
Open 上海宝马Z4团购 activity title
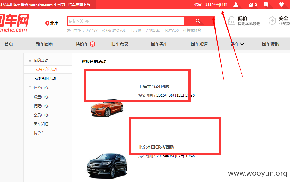(x=154, y=86)
